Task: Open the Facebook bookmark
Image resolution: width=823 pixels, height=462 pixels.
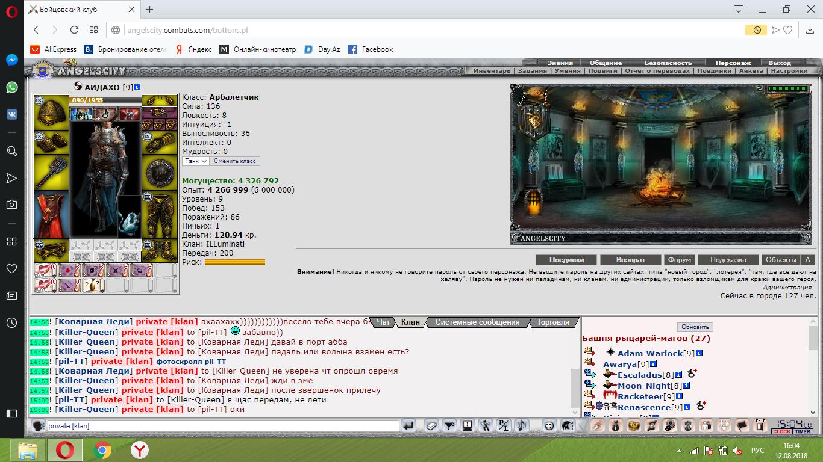Action: click(371, 49)
